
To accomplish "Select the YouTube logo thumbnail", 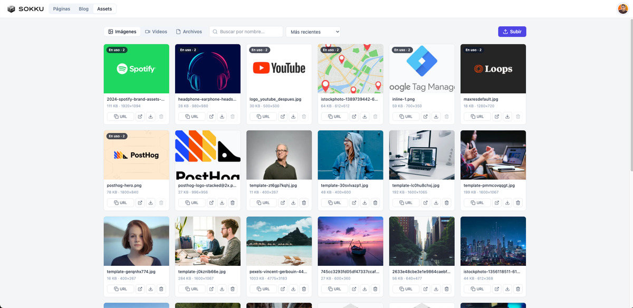I will point(279,69).
